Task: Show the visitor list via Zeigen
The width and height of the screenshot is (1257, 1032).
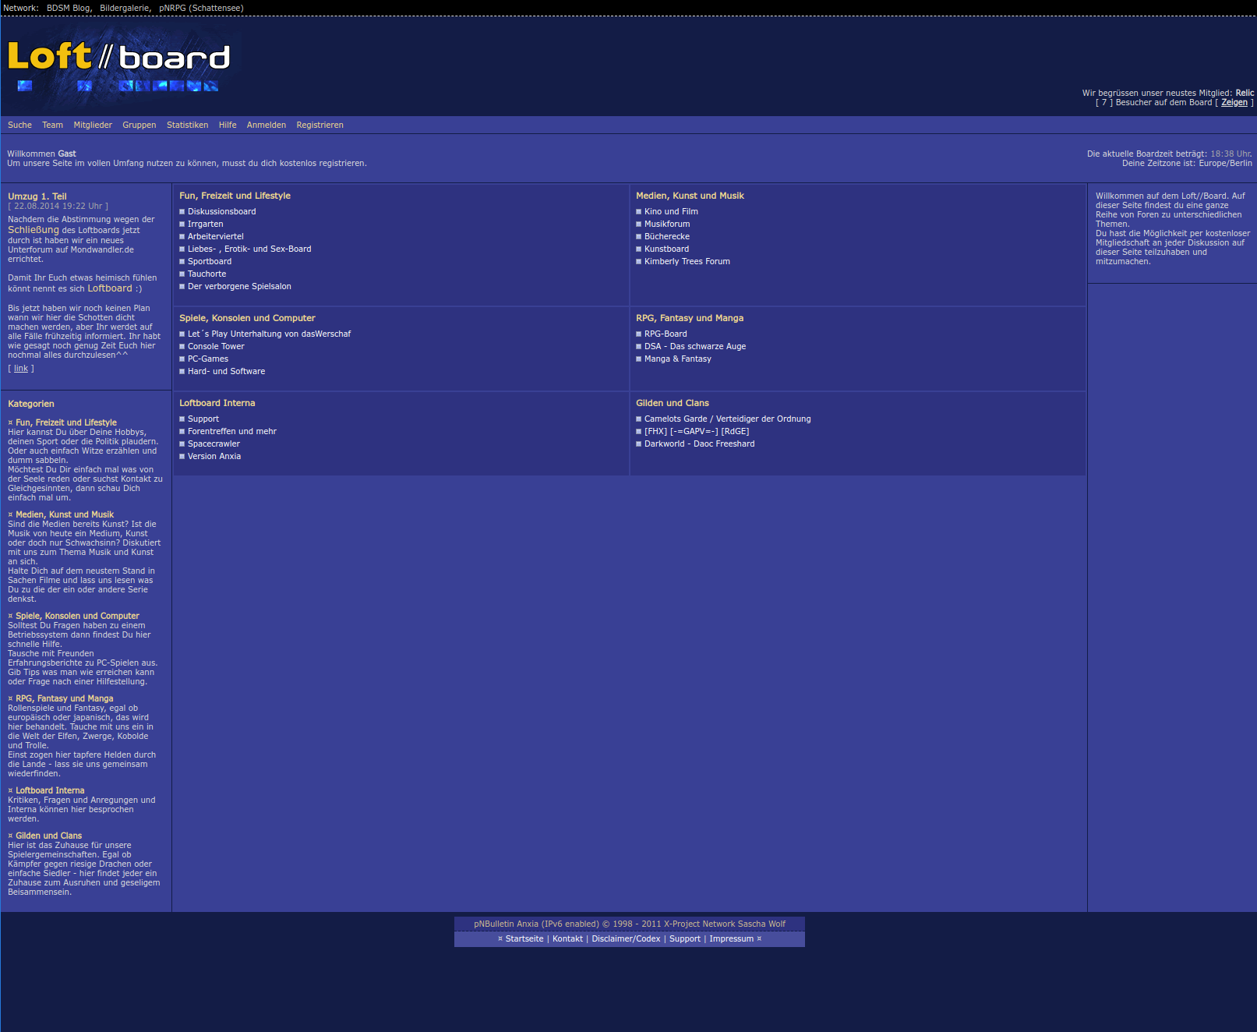Action: [1234, 102]
